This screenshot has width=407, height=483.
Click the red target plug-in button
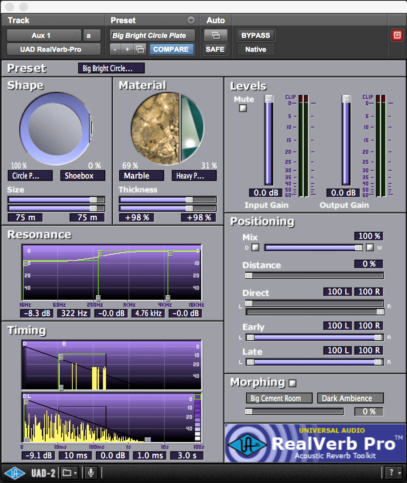click(397, 36)
